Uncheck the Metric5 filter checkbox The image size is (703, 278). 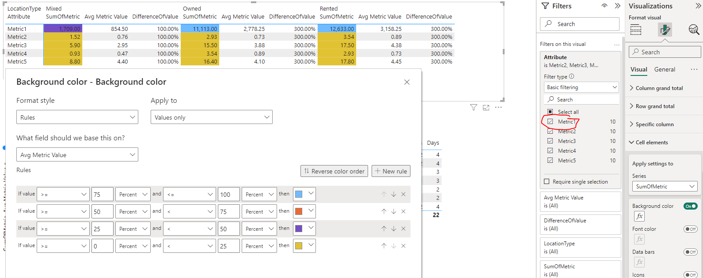[550, 160]
